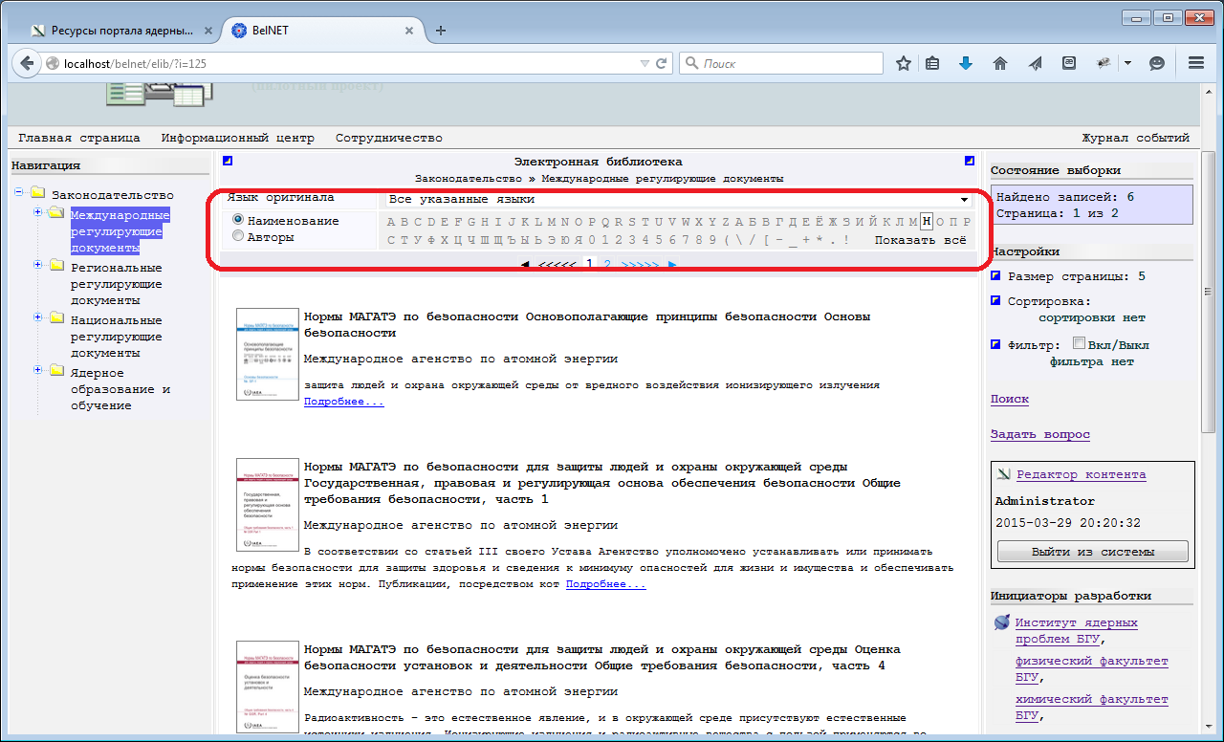The height and width of the screenshot is (742, 1224).
Task: Open the Поиск link
Action: (1009, 399)
